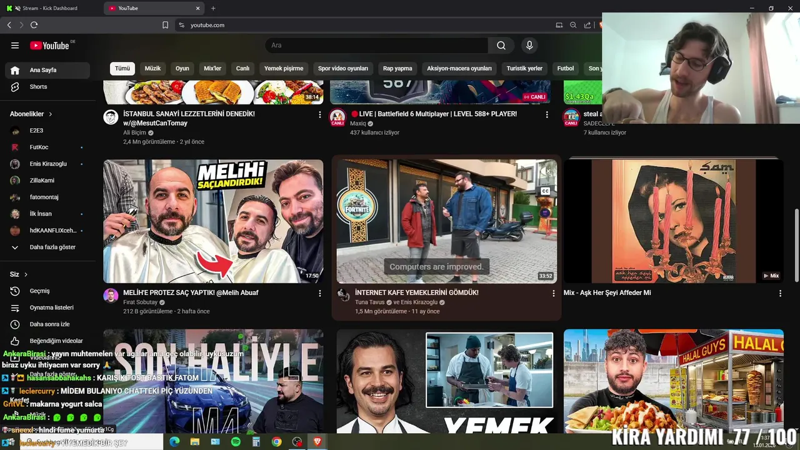Open a new browser tab

click(x=213, y=8)
